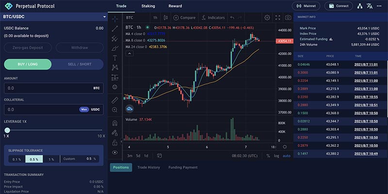The height and width of the screenshot is (194, 388).
Task: Collapse the chart drawing toolbar arrow
Action: coord(122,142)
